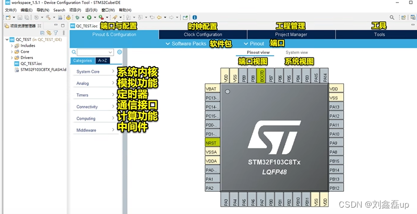Toggle Link with Editor in the project explorer
The height and width of the screenshot is (214, 417).
point(48,32)
